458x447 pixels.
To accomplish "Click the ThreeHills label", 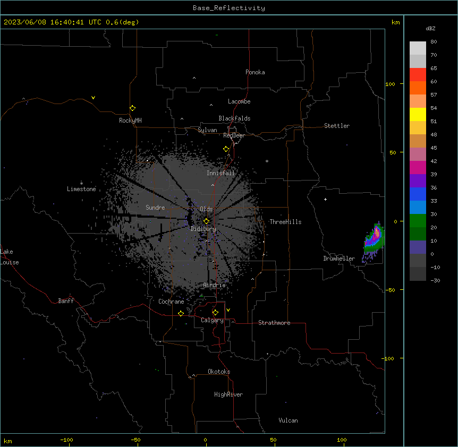I will tap(285, 222).
